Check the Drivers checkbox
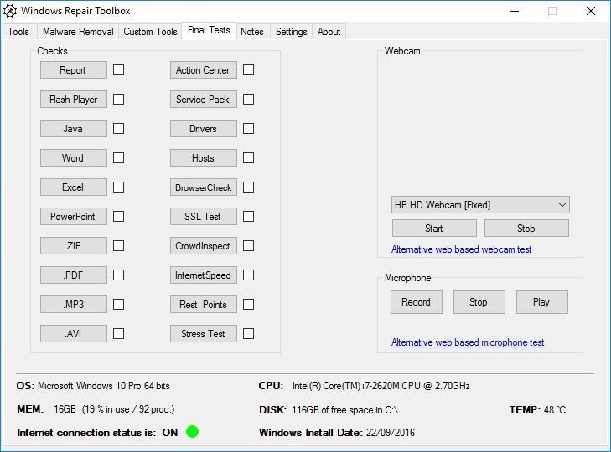 click(x=248, y=128)
